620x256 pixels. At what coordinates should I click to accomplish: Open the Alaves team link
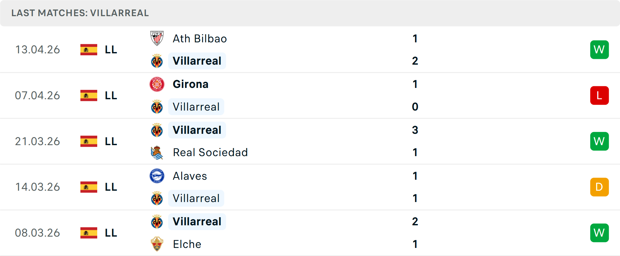coord(190,176)
